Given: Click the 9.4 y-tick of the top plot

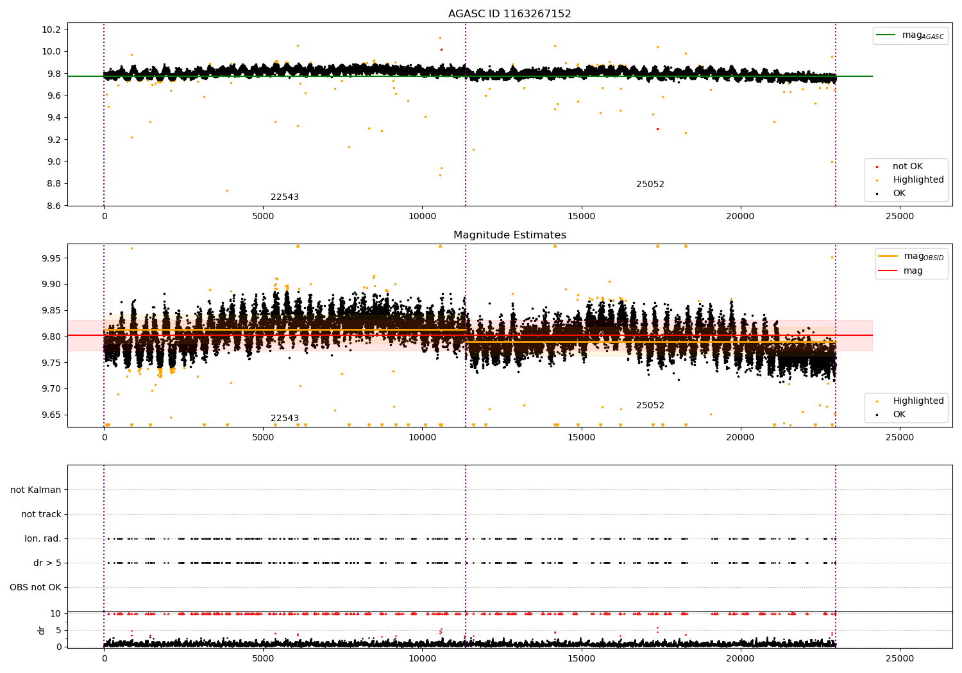Looking at the screenshot, I should [x=54, y=118].
